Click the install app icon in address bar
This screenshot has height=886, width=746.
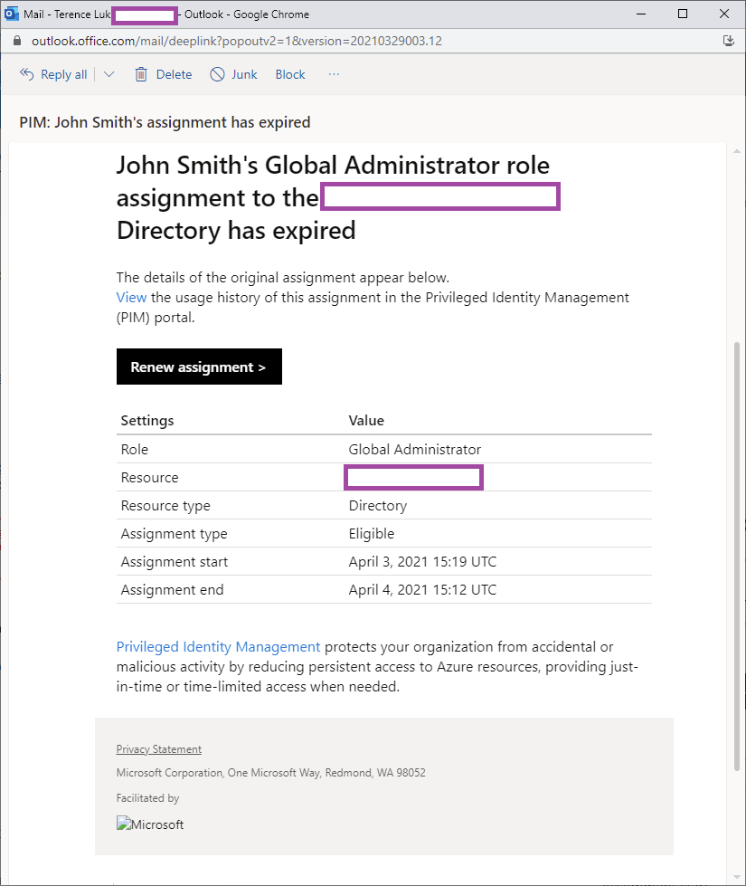[x=729, y=41]
